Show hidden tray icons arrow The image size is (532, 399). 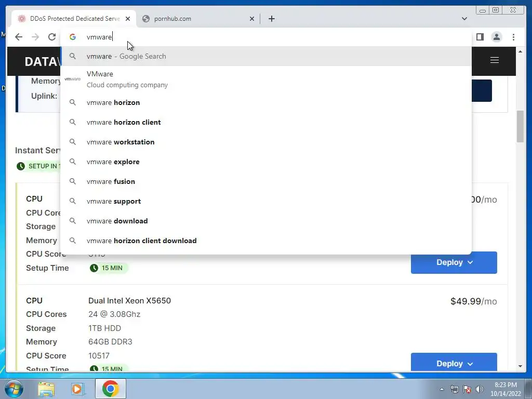(442, 389)
